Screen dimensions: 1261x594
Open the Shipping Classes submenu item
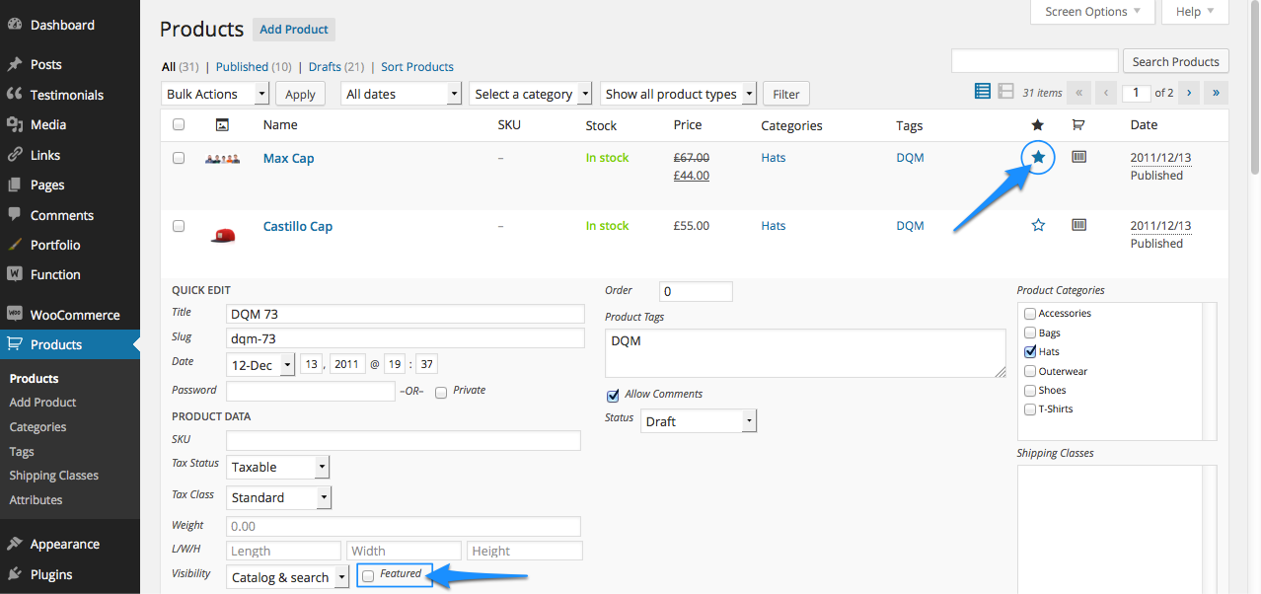(53, 476)
